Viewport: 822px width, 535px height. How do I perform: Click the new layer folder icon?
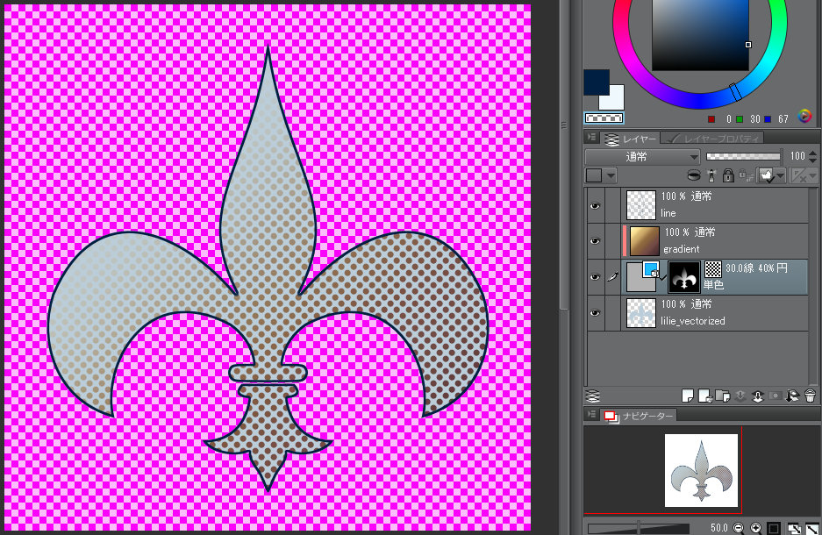721,396
